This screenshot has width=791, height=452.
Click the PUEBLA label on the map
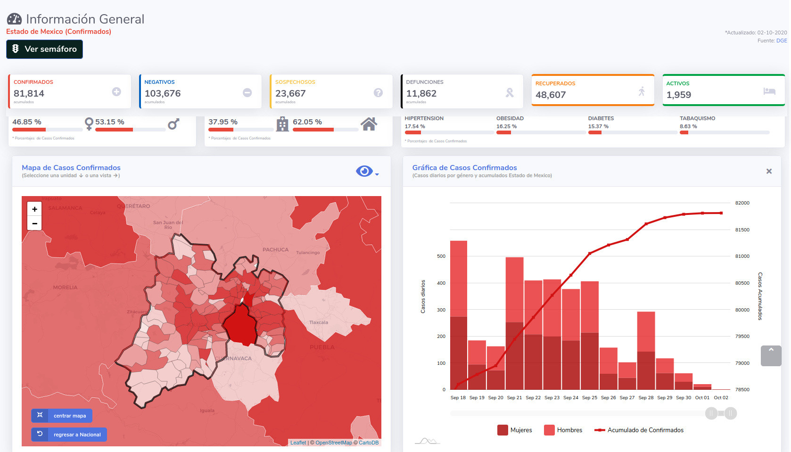pos(322,347)
